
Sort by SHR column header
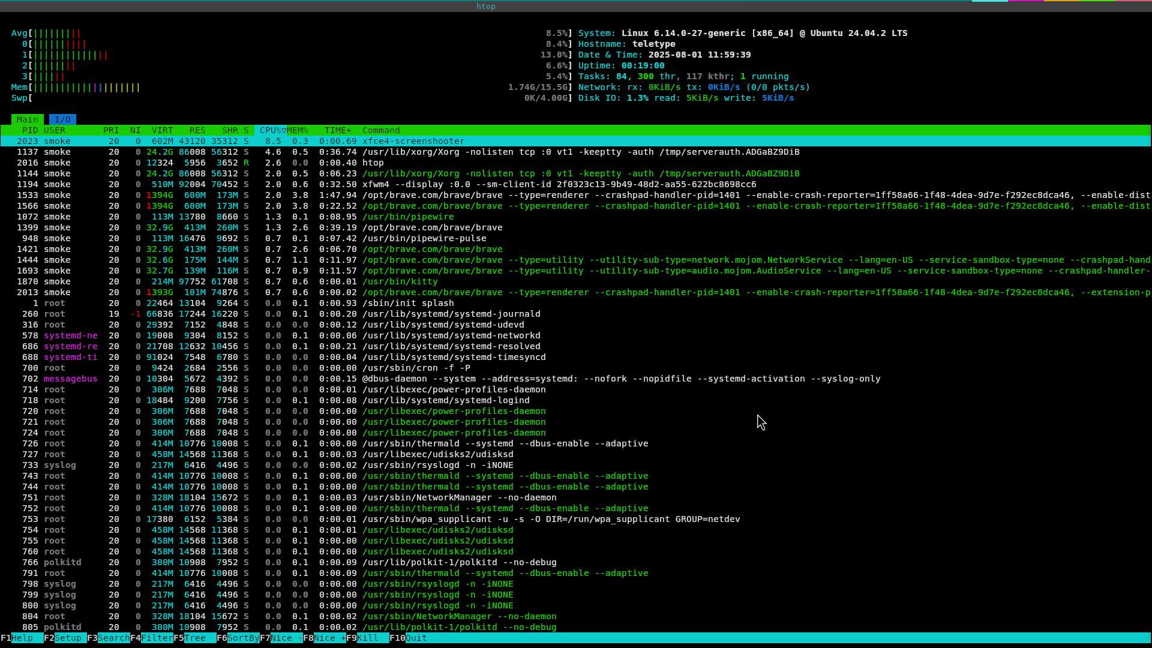pyautogui.click(x=230, y=130)
